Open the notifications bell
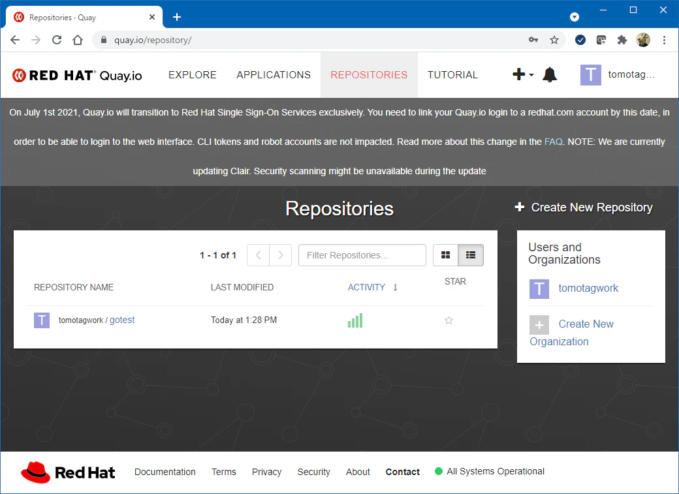 pyautogui.click(x=550, y=75)
